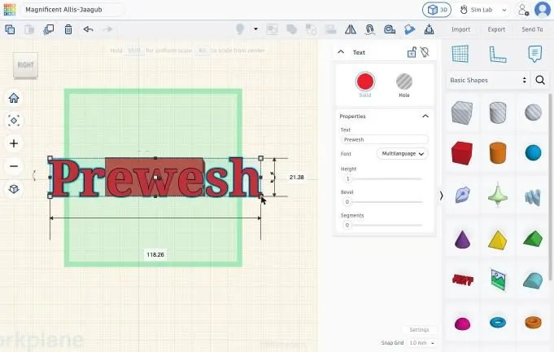Select the red Text shape
This screenshot has height=352, width=554.
click(x=463, y=280)
